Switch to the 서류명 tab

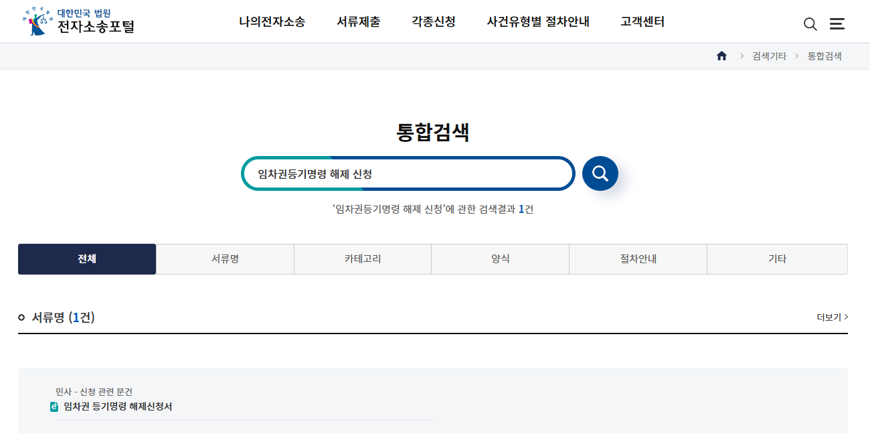(x=224, y=258)
